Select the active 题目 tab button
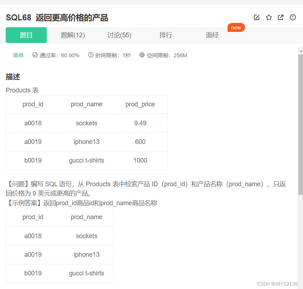 point(26,35)
